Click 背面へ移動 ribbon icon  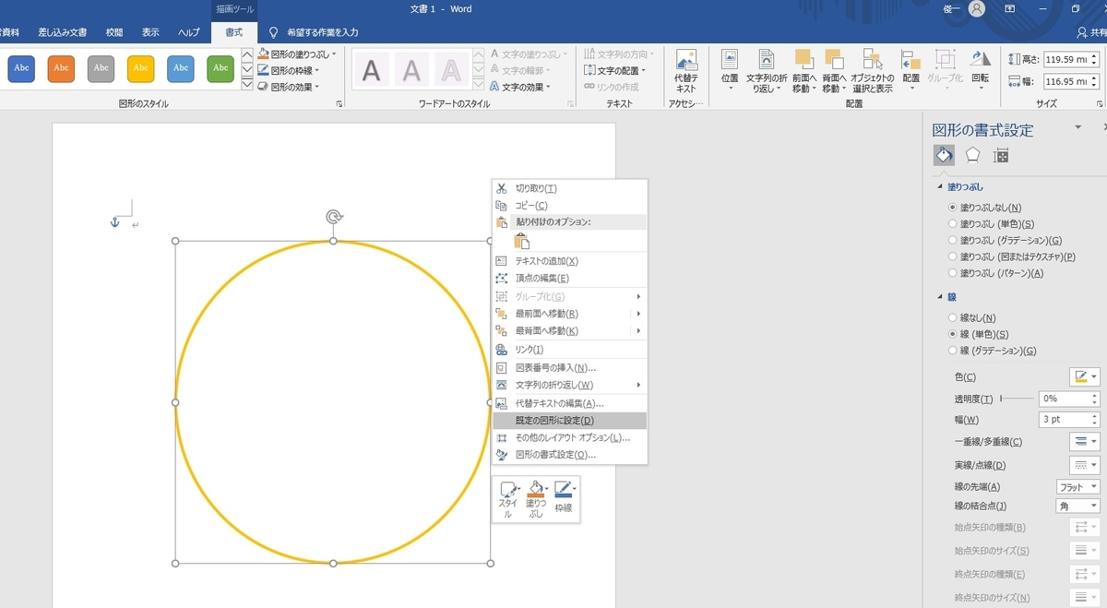pyautogui.click(x=834, y=70)
